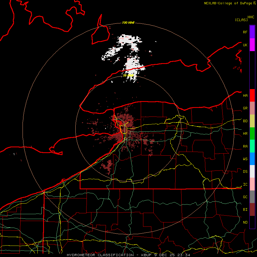
Task: Click the RA light green swatch
Action: [x=252, y=146]
